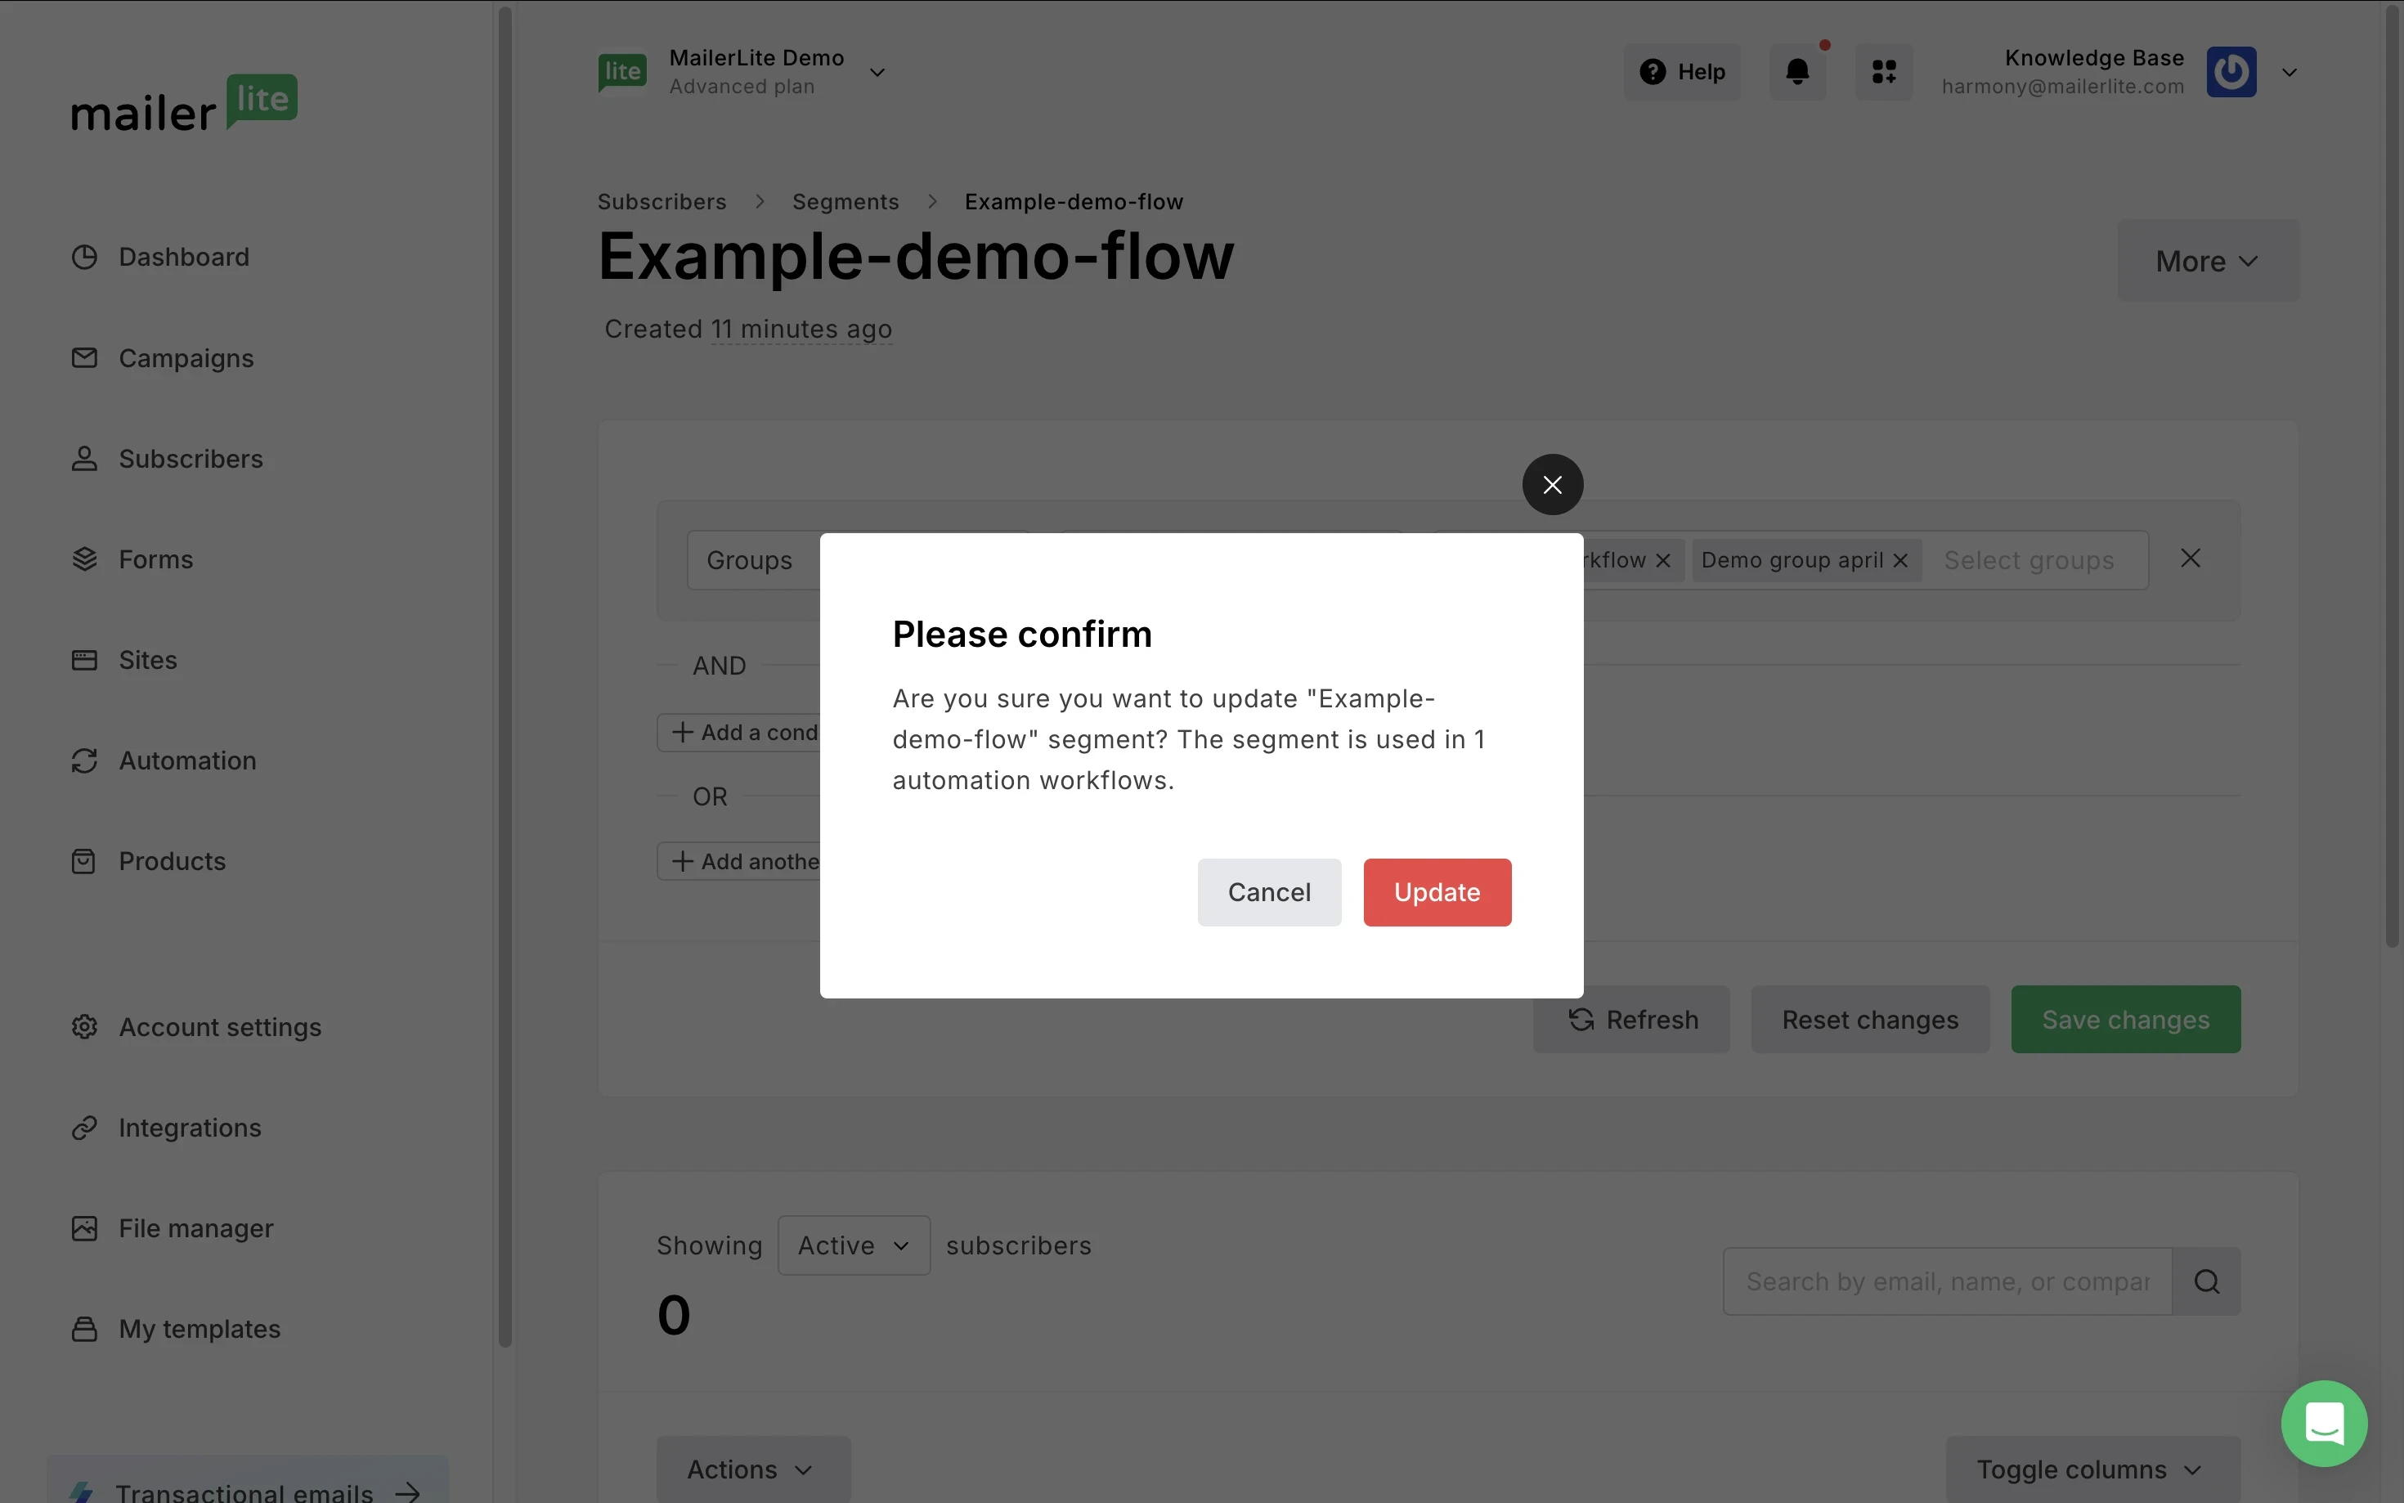Screen dimensions: 2404x1503
Task: Open the apps grid icon
Action: point(1883,72)
